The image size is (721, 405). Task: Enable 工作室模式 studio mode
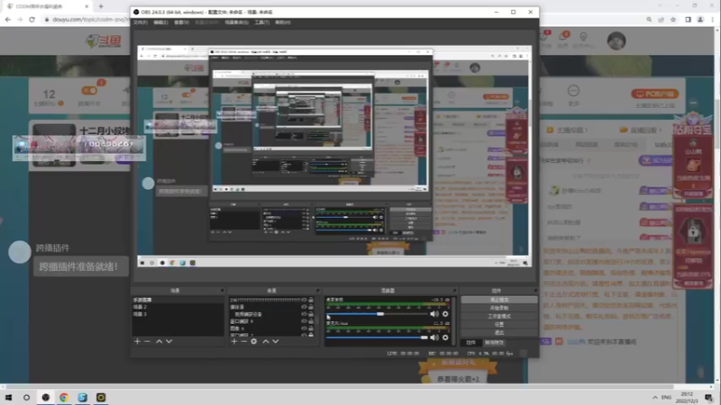click(499, 316)
